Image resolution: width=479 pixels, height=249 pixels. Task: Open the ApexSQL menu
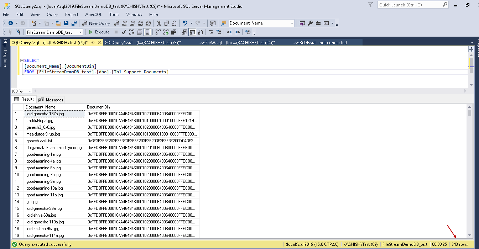pos(93,15)
